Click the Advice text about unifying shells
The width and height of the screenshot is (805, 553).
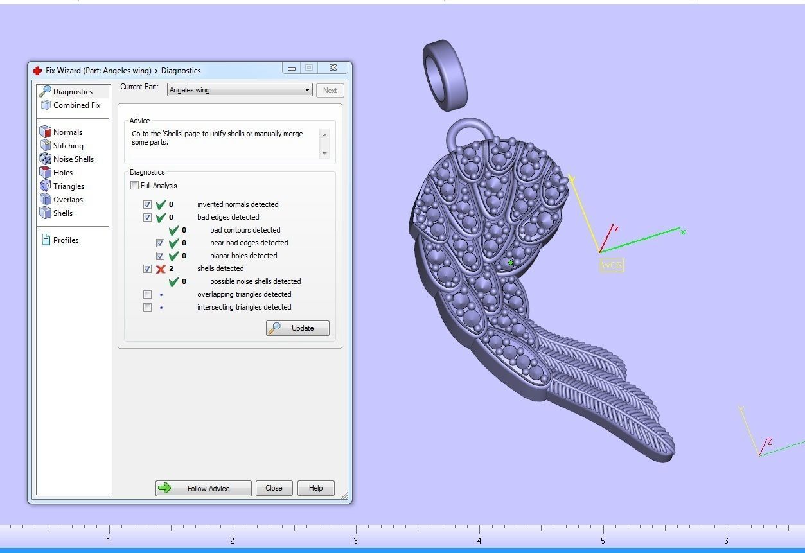[217, 137]
